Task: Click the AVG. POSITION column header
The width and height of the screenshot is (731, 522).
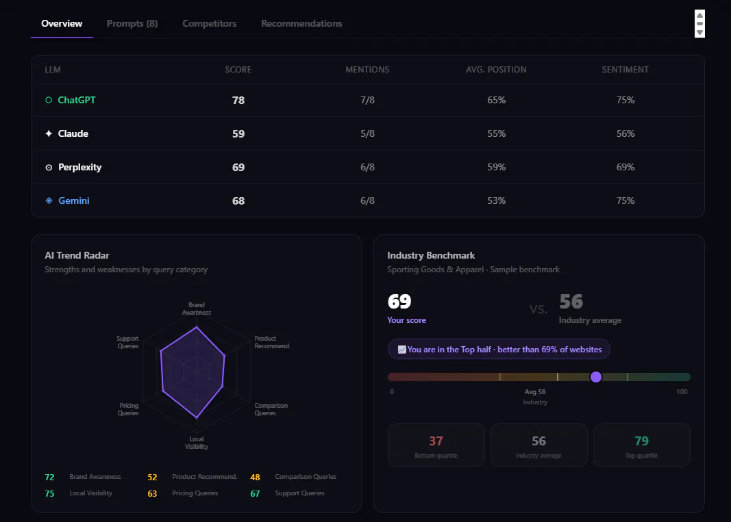Action: pyautogui.click(x=496, y=69)
